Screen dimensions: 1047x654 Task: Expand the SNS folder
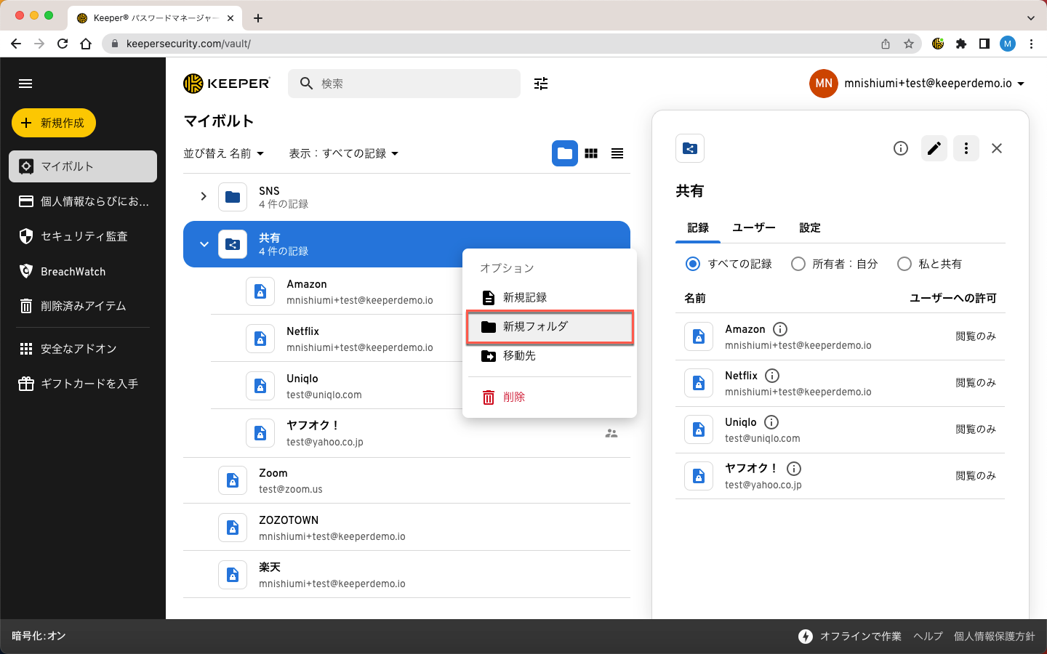pyautogui.click(x=204, y=196)
